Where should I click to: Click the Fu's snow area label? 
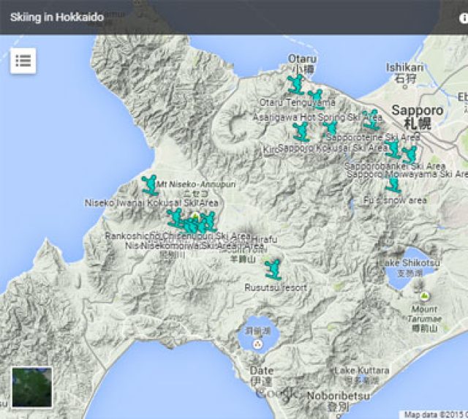coord(395,200)
